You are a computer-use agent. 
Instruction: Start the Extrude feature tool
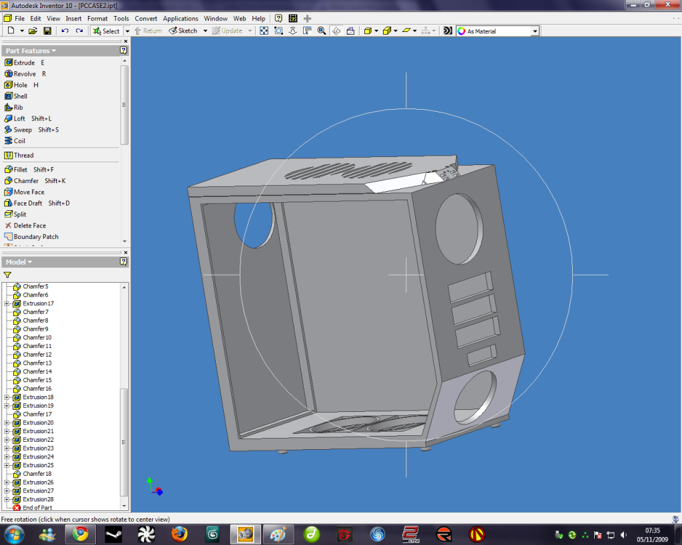coord(25,63)
